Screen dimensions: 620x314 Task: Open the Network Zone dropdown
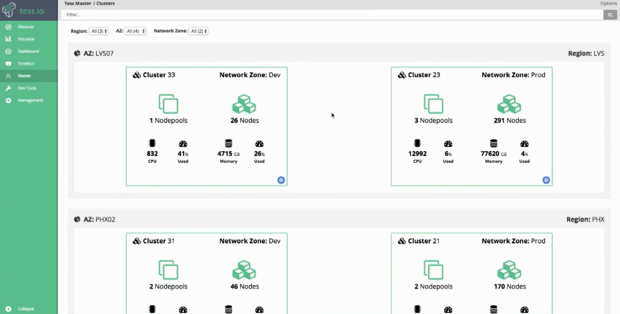pyautogui.click(x=198, y=31)
